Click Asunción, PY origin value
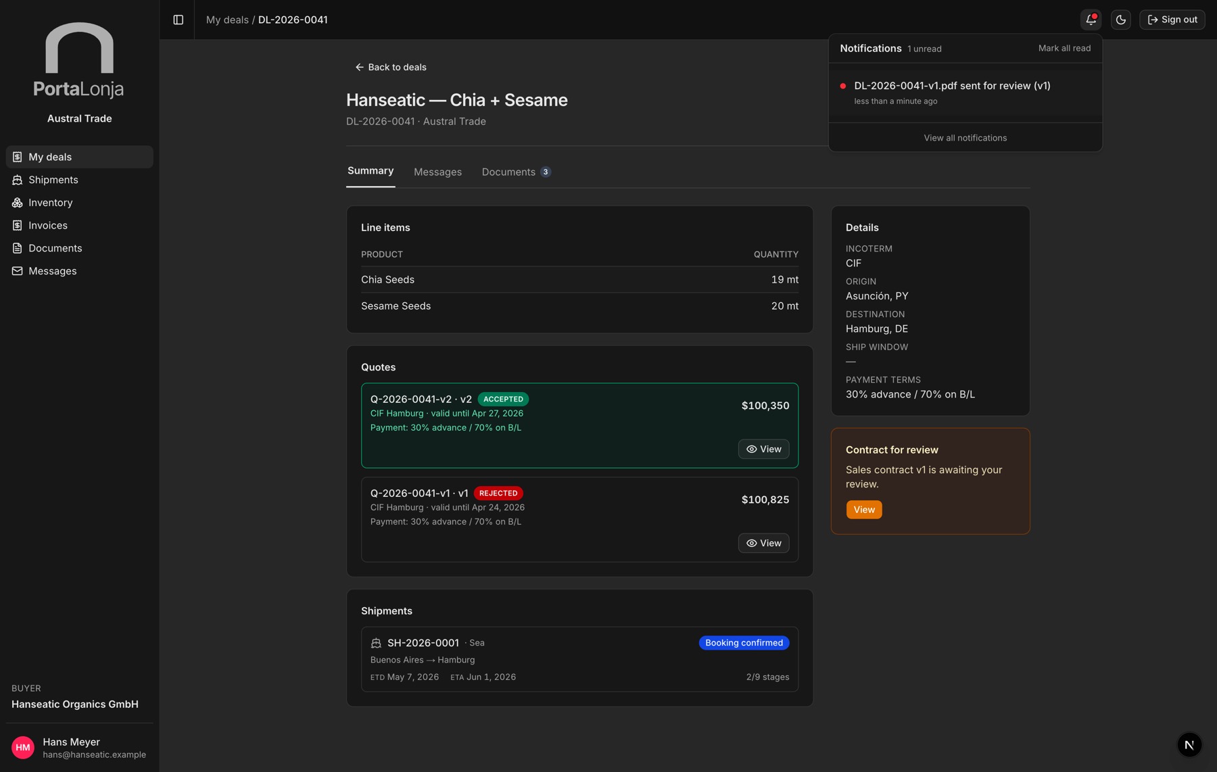The image size is (1217, 772). click(876, 296)
